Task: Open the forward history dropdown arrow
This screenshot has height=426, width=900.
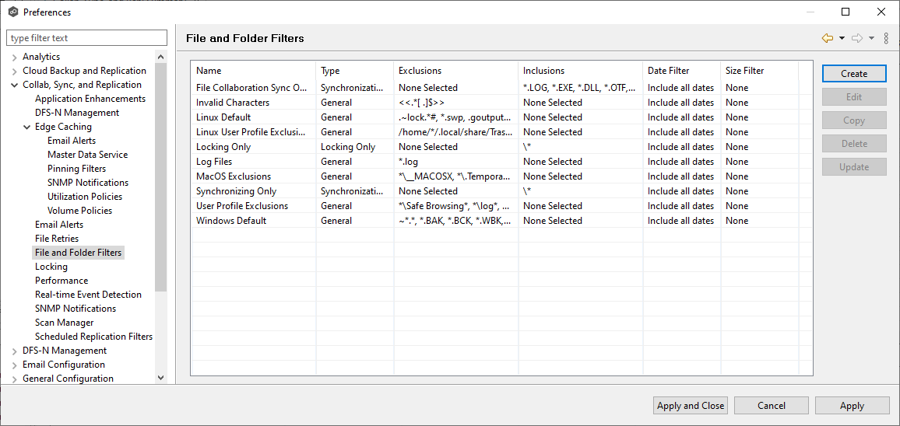Action: [x=871, y=38]
